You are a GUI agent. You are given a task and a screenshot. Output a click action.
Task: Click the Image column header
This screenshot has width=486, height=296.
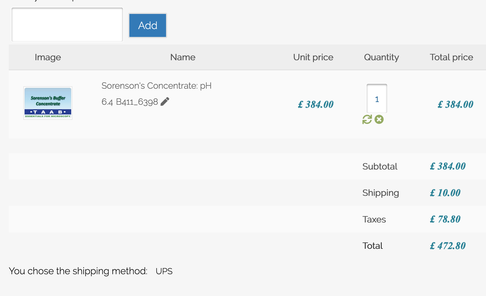48,57
